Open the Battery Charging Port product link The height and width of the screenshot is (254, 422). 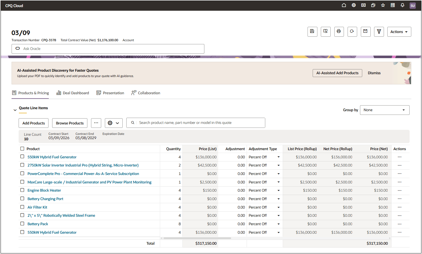(x=45, y=199)
